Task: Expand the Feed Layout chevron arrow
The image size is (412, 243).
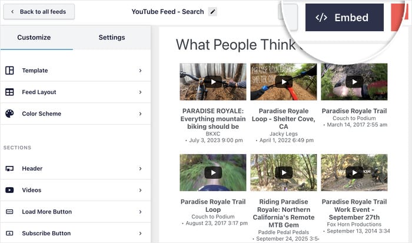Action: (141, 92)
